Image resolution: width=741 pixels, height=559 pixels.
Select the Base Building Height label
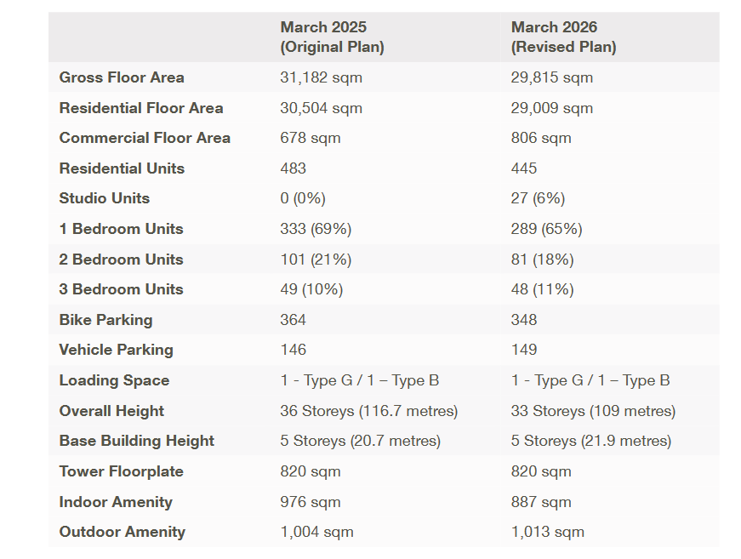[x=137, y=441]
